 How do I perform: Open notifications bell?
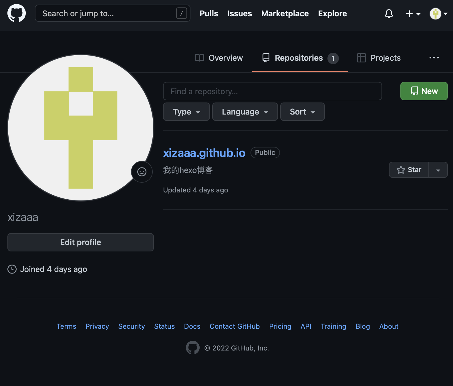pos(389,13)
